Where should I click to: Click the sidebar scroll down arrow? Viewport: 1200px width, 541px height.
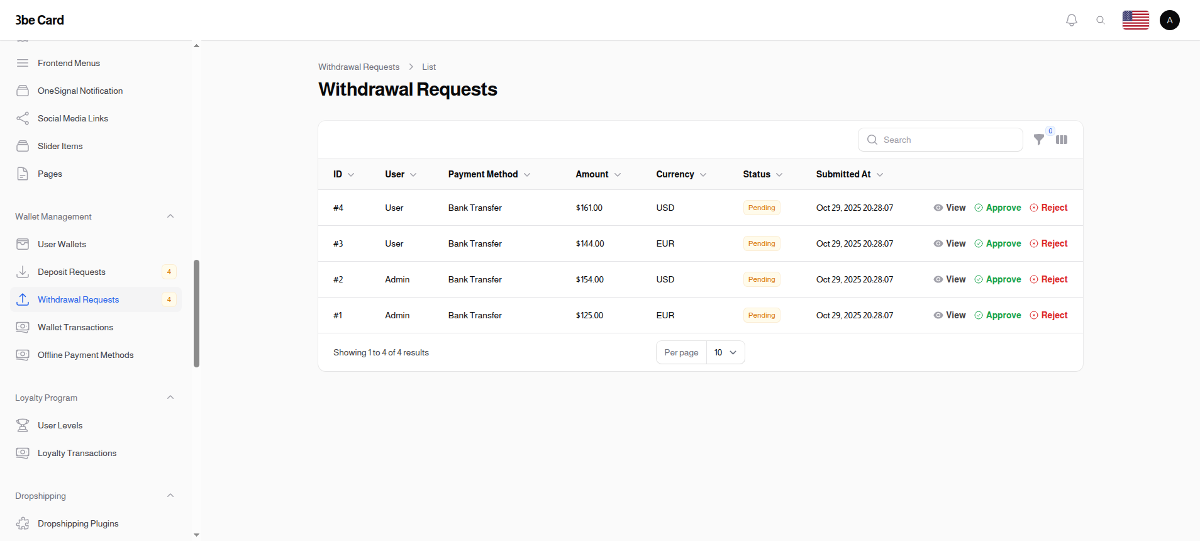coord(196,535)
